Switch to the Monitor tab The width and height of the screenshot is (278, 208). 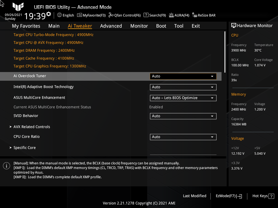tap(139, 26)
